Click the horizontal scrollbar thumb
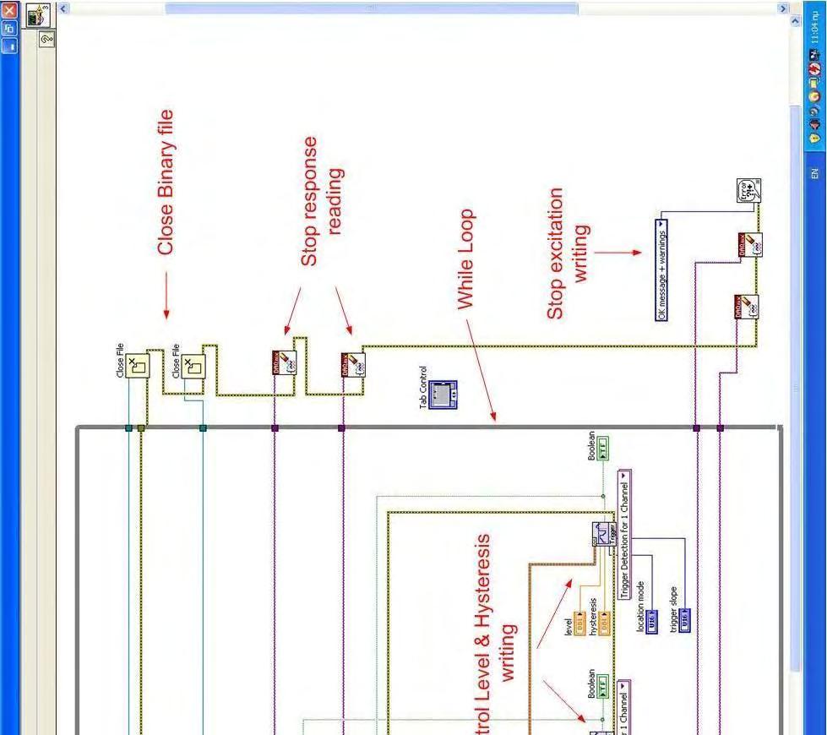Viewport: 827px width, 735px height. pos(372,8)
